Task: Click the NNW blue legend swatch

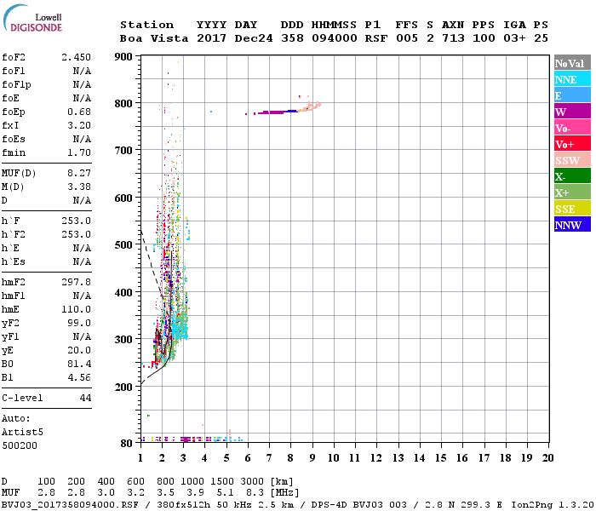Action: coord(570,225)
